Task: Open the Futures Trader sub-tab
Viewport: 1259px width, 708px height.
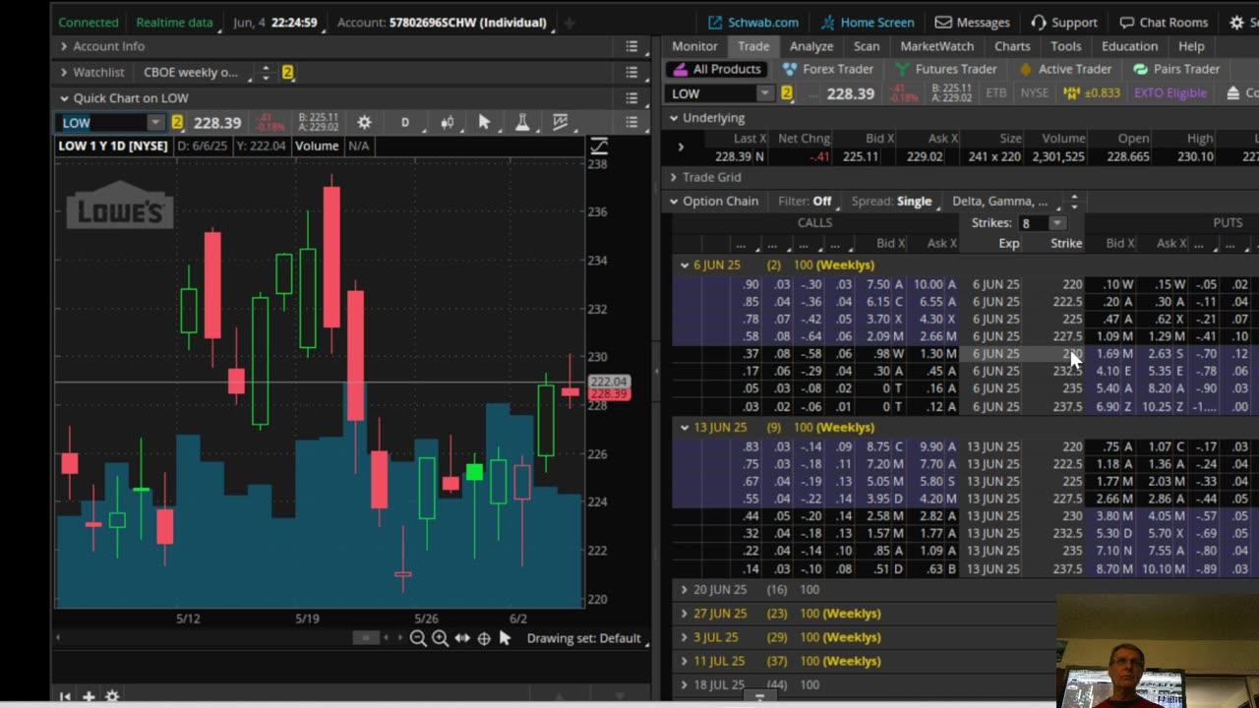Action: point(945,69)
